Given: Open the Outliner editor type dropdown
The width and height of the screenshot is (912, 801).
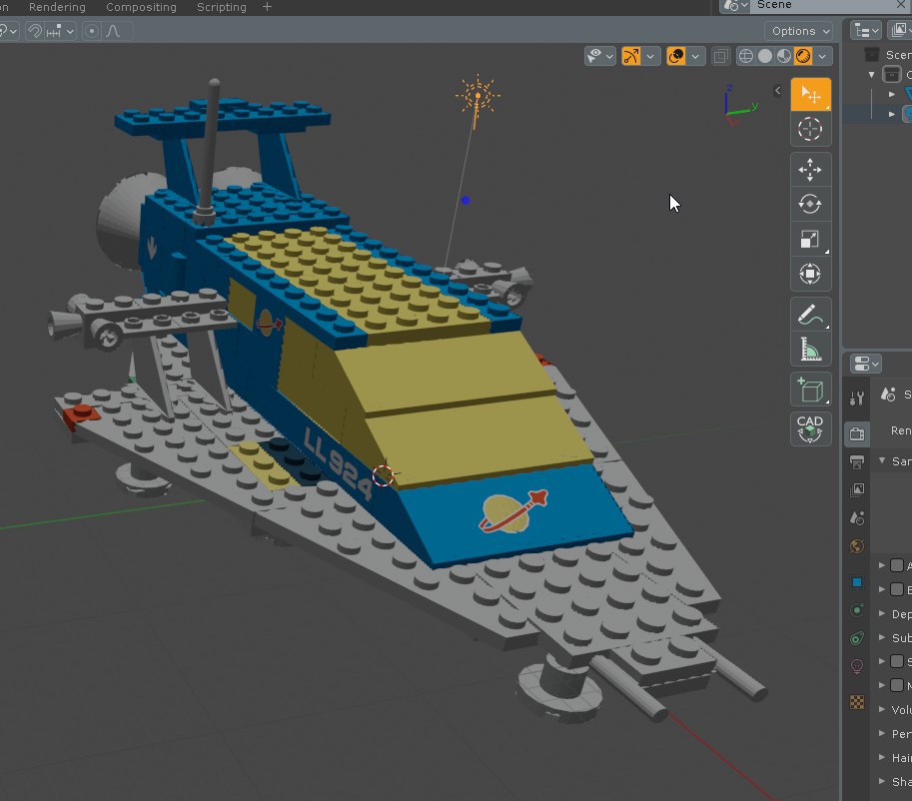Looking at the screenshot, I should click(x=865, y=31).
